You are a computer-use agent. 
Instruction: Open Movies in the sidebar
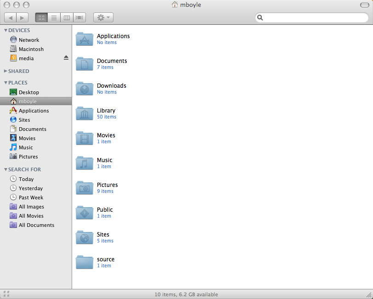coord(36,138)
